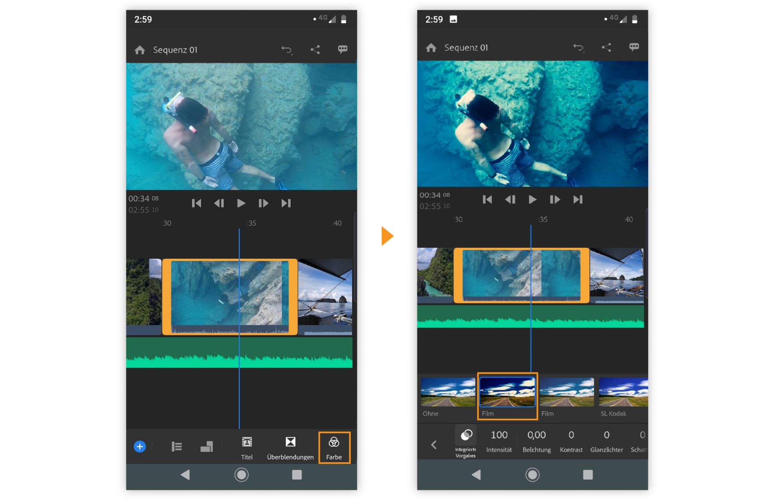Collapse color panel with back chevron

[x=434, y=445]
